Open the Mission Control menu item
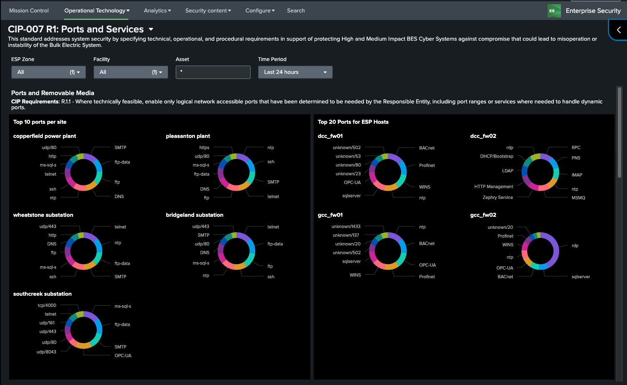 pyautogui.click(x=29, y=11)
